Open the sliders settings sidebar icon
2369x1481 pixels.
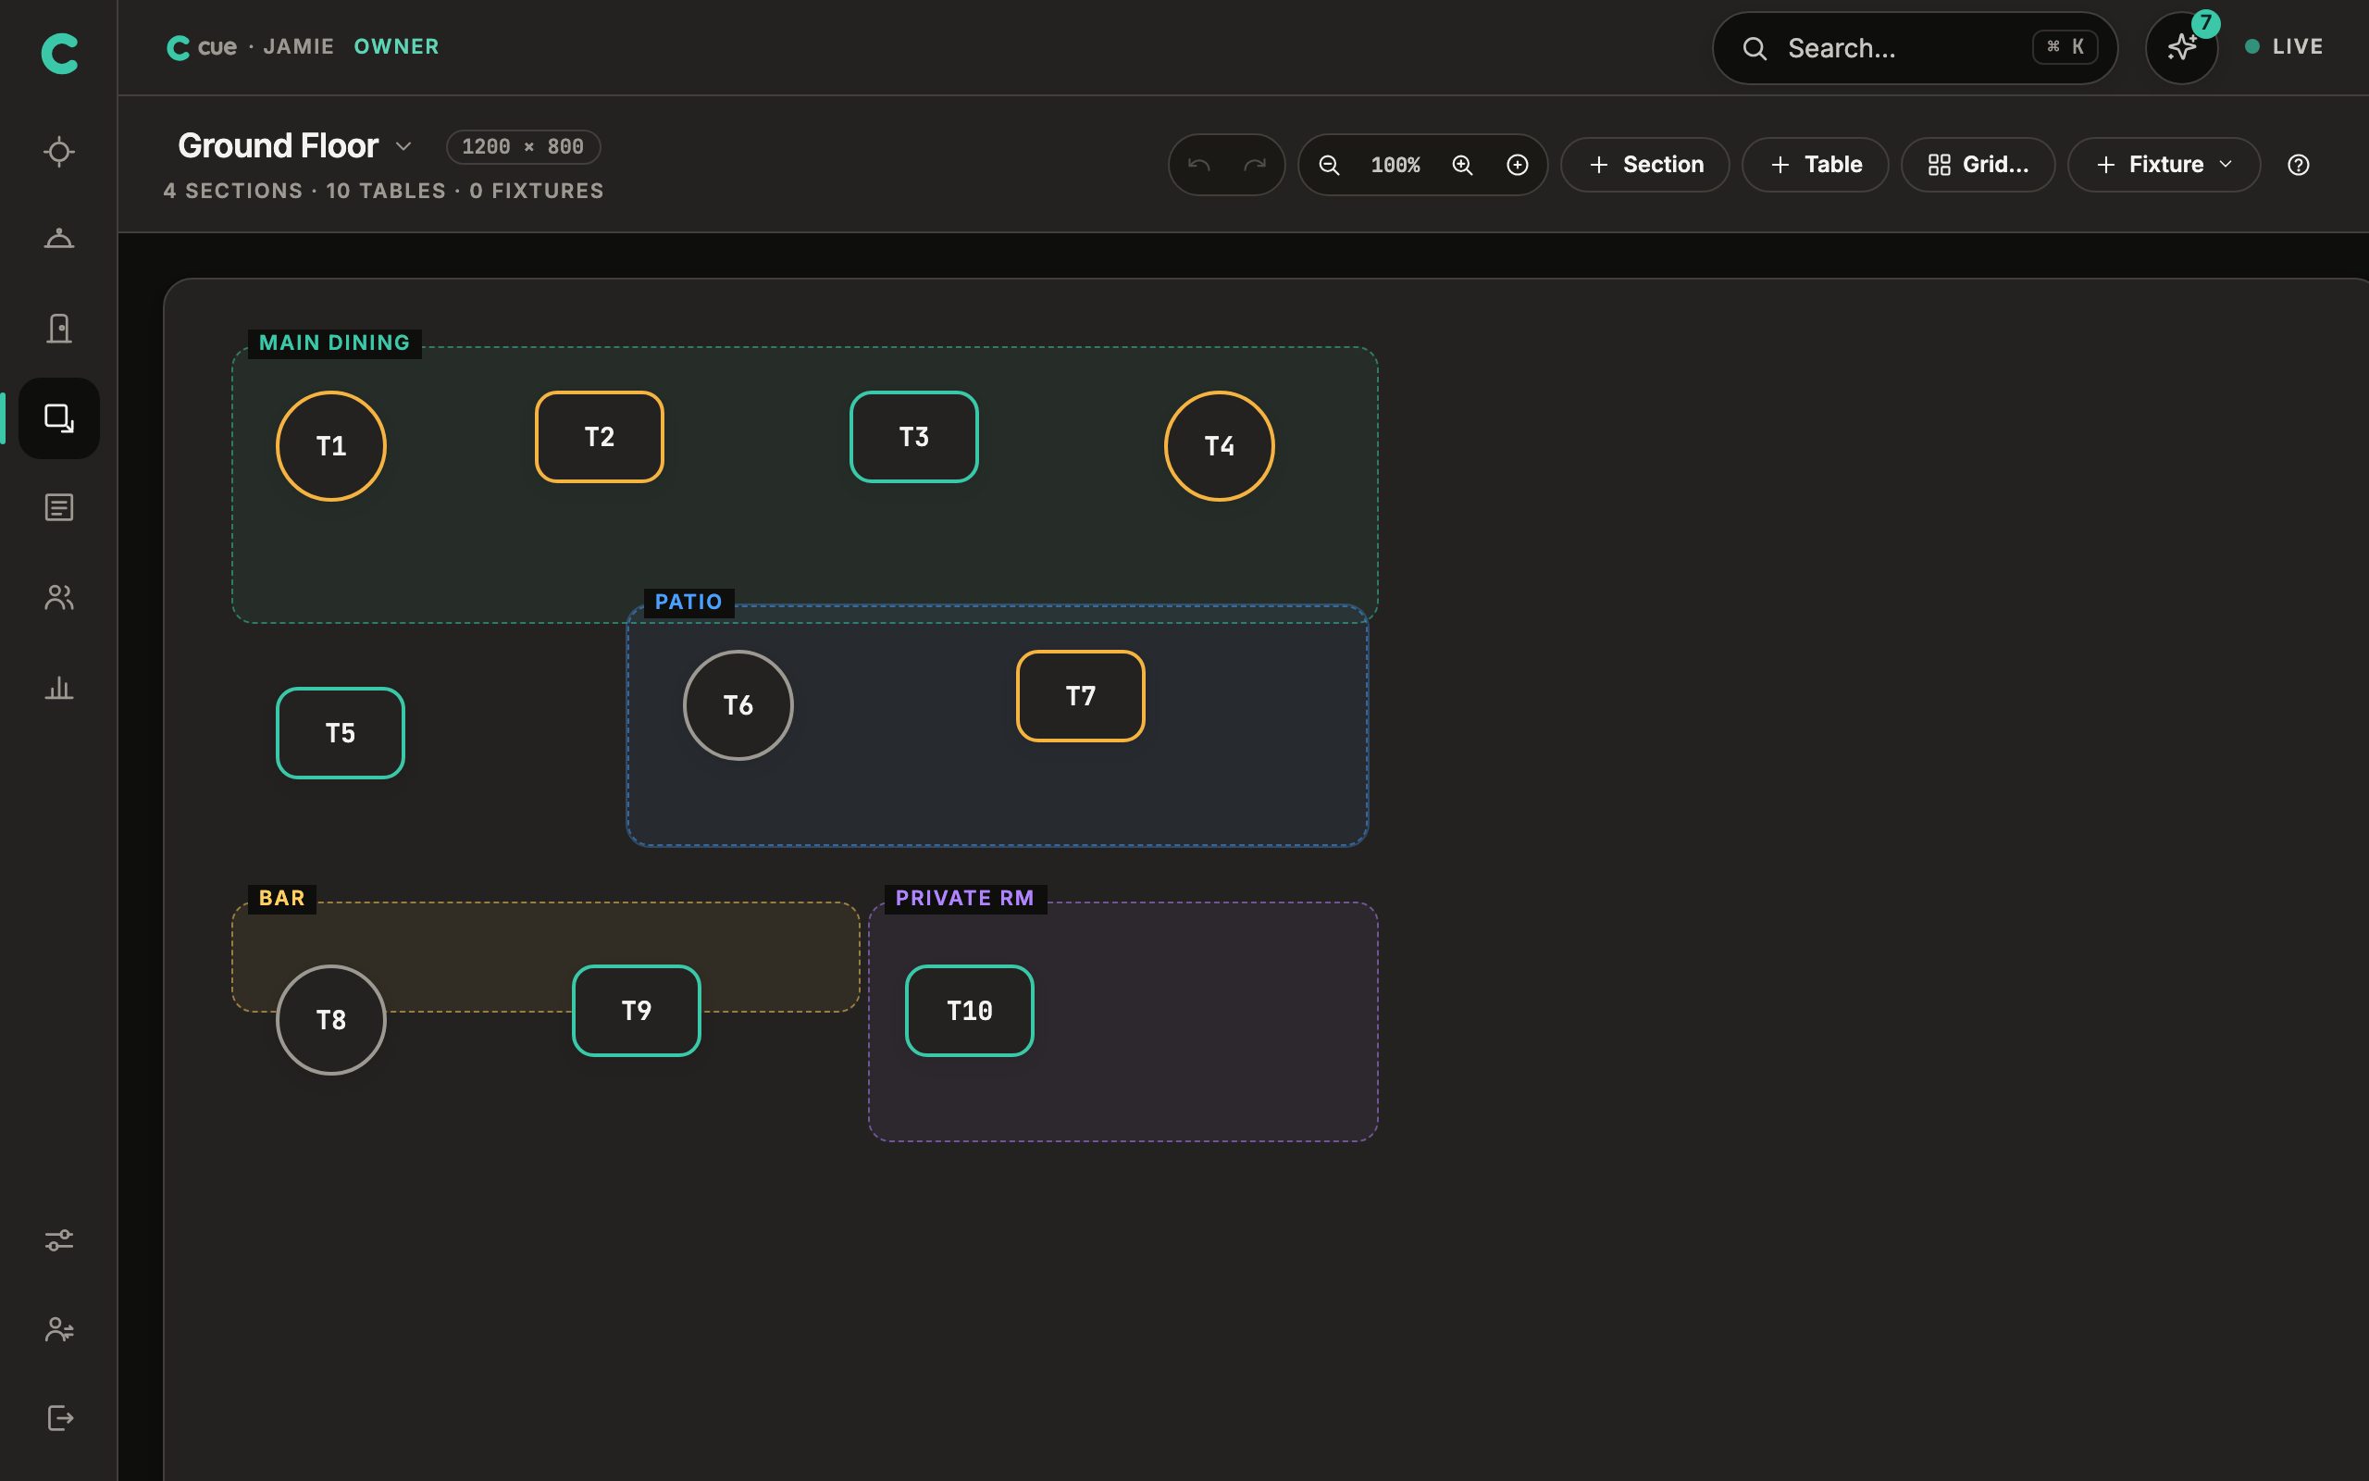pyautogui.click(x=60, y=1240)
